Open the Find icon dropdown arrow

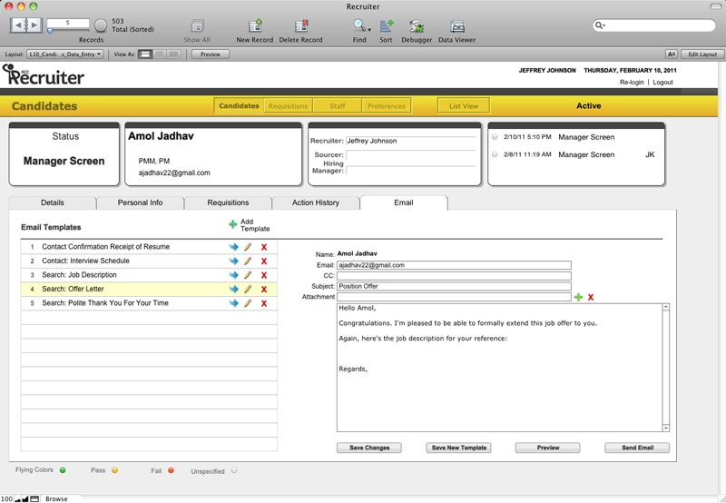tap(369, 30)
